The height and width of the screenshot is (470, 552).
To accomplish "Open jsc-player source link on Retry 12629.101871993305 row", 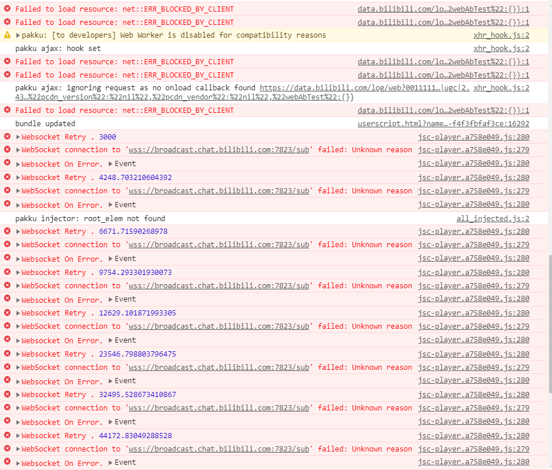I will (474, 313).
